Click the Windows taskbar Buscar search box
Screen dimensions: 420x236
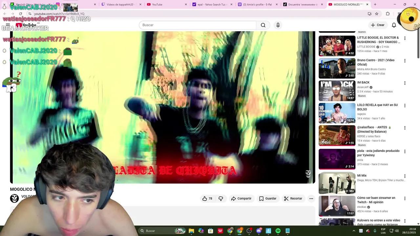point(163,231)
